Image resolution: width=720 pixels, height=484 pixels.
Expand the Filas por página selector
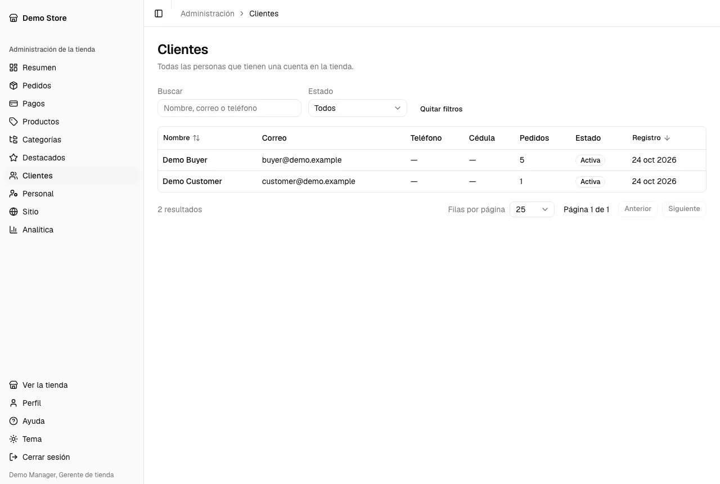pyautogui.click(x=532, y=209)
